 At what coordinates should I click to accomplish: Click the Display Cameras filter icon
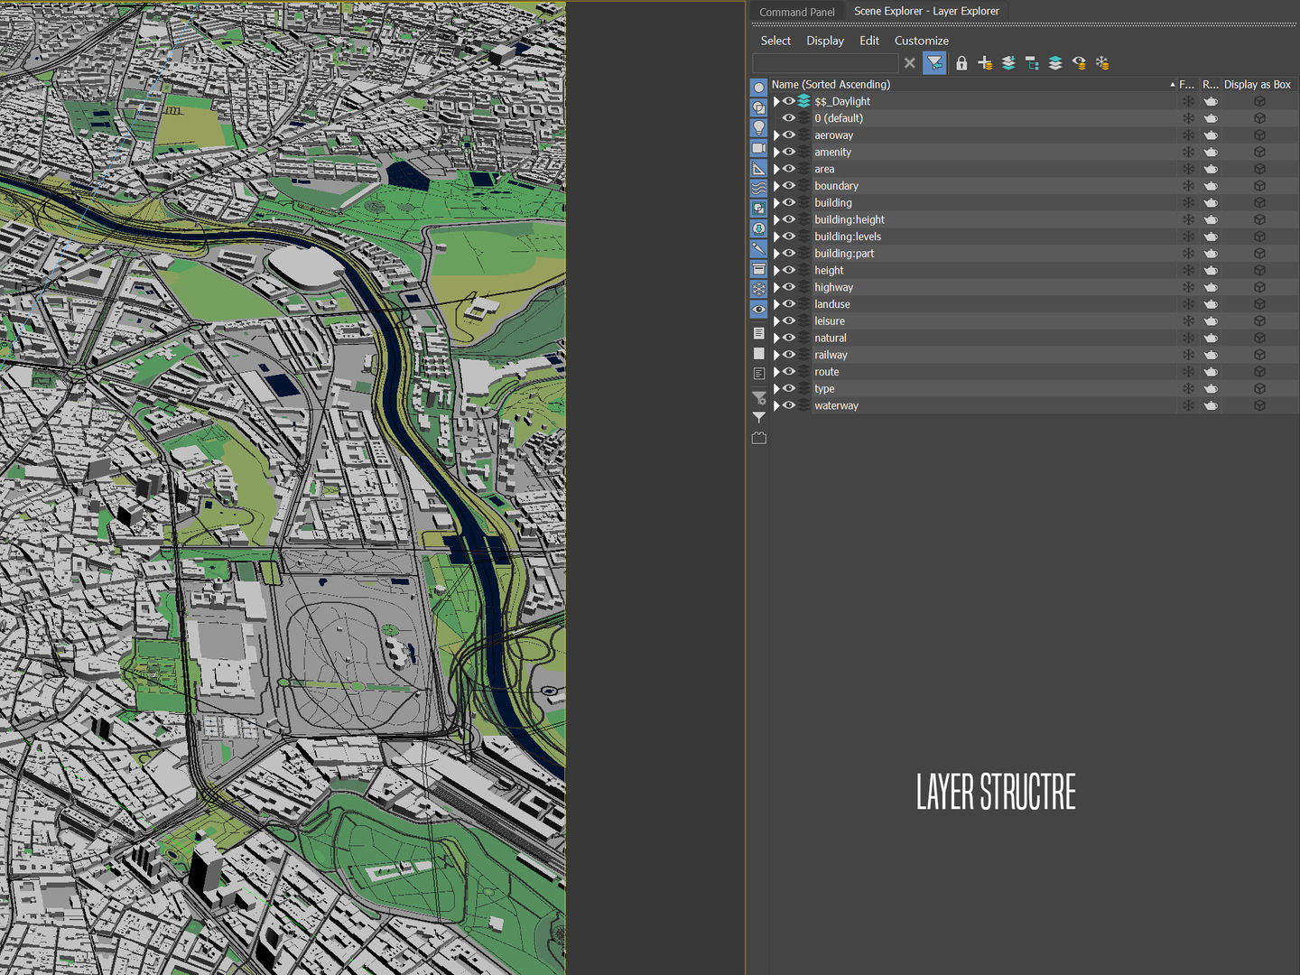758,147
